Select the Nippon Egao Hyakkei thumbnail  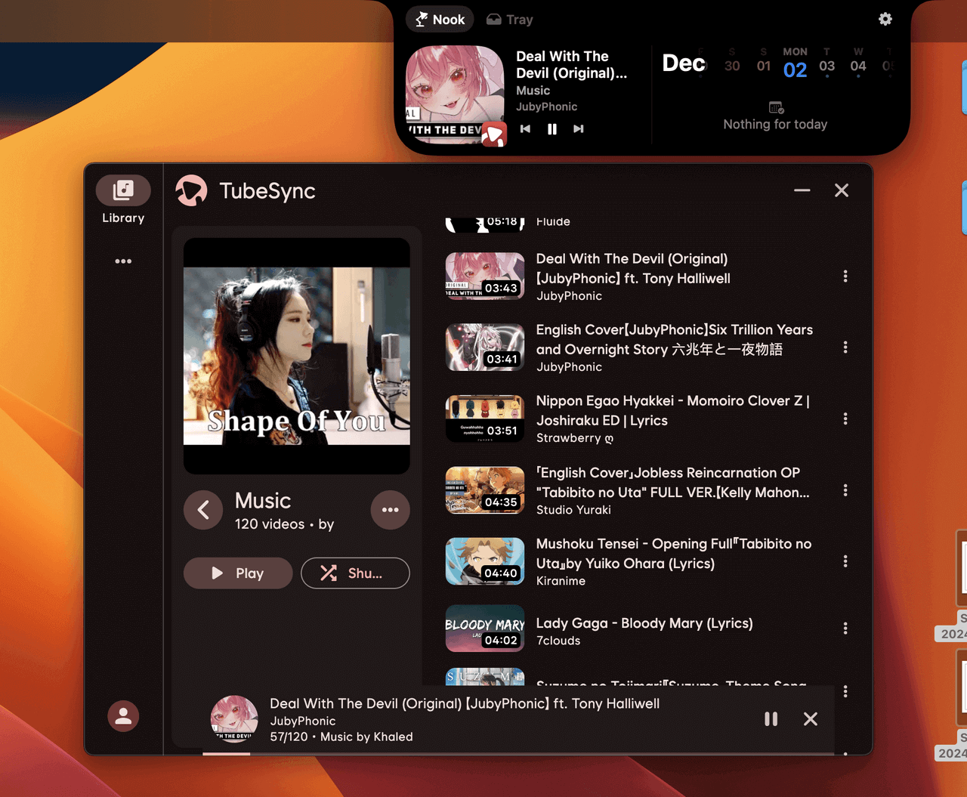point(485,419)
